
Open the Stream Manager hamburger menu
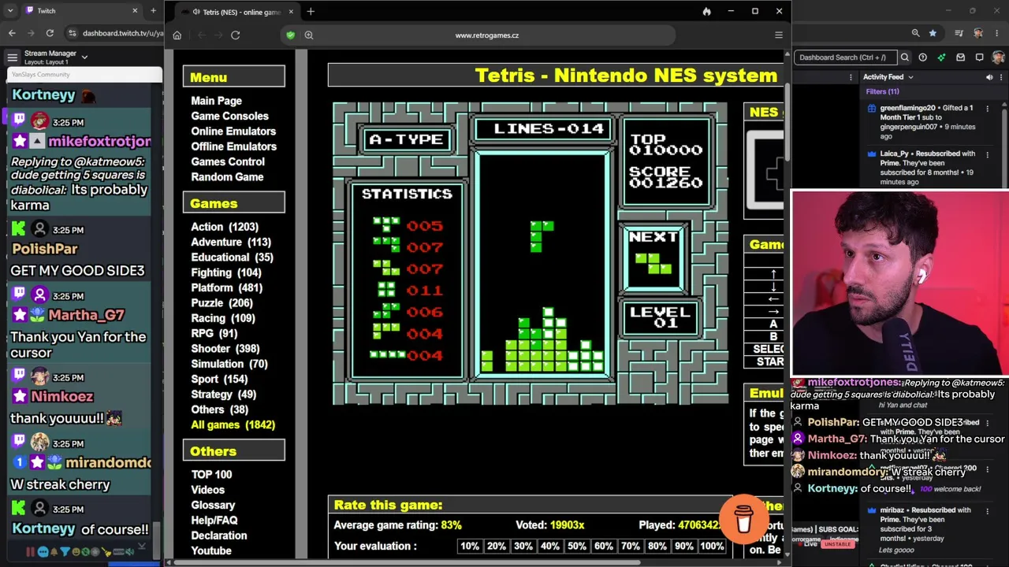point(12,57)
